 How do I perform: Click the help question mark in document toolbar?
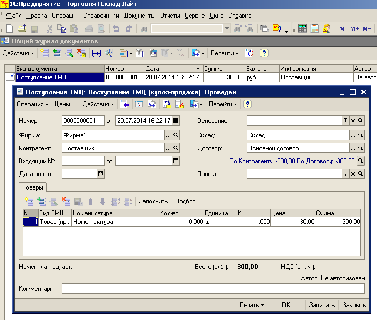248,104
